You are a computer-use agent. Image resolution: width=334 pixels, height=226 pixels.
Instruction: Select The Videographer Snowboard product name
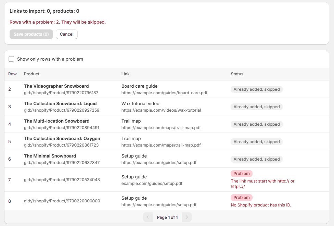click(x=56, y=86)
